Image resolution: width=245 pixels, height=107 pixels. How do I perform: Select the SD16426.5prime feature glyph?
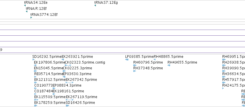coord(67,106)
